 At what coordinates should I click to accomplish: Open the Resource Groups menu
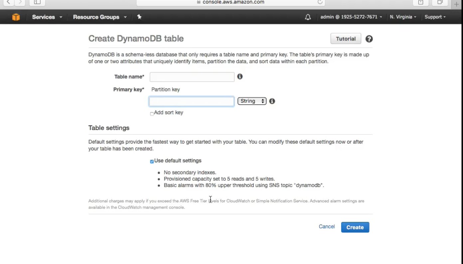(99, 17)
